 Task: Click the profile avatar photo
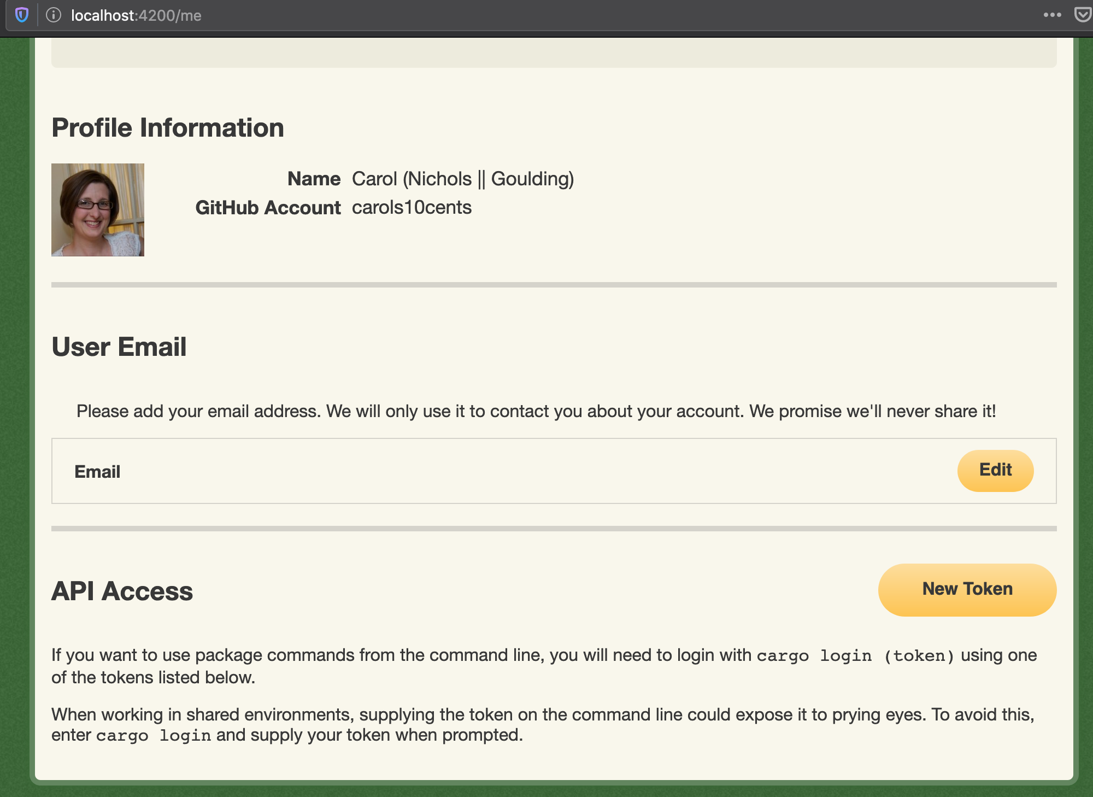(98, 210)
